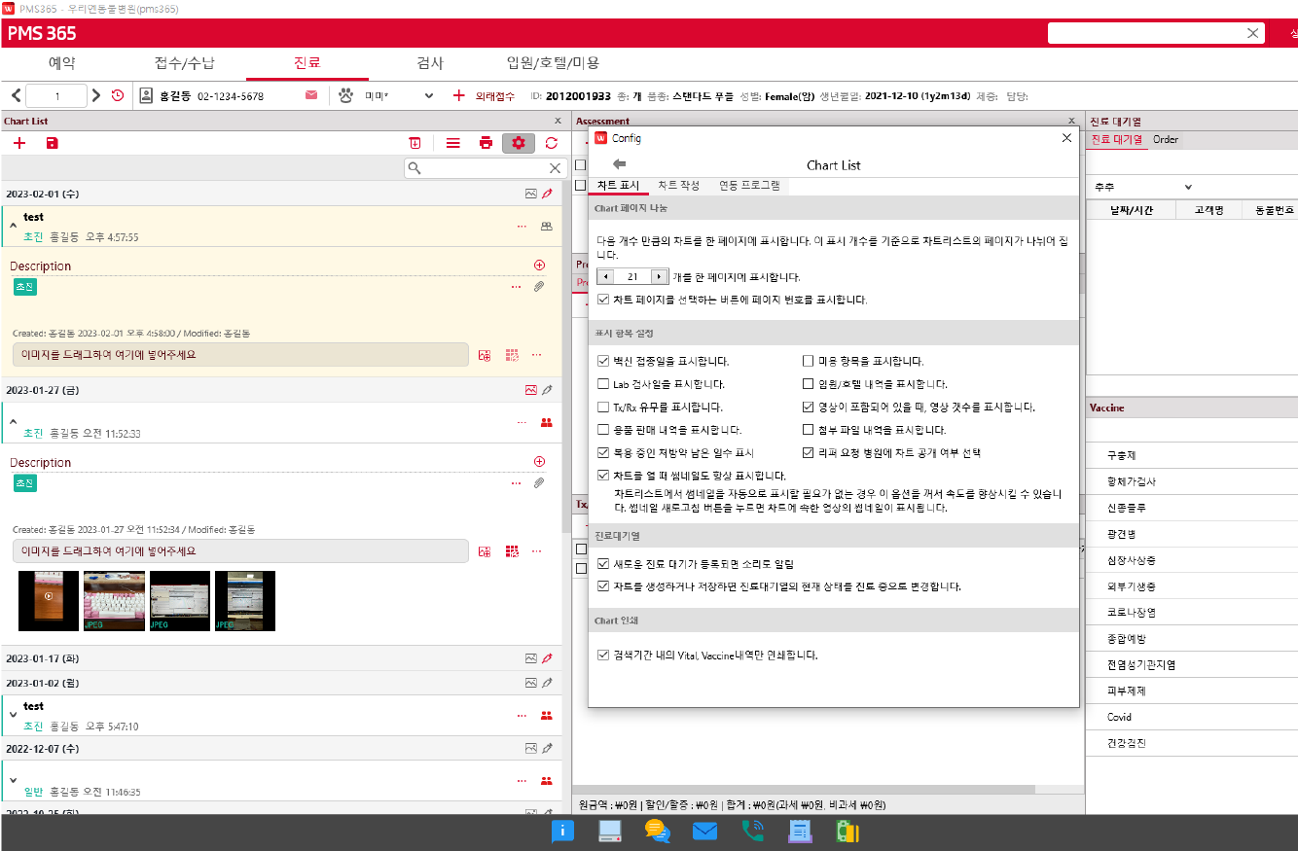Click the 초진 tag in the 2023-02-01 chart
The image size is (1298, 851).
click(x=24, y=287)
